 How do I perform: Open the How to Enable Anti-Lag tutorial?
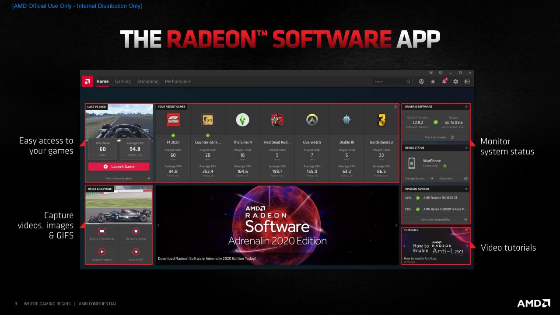(x=436, y=246)
